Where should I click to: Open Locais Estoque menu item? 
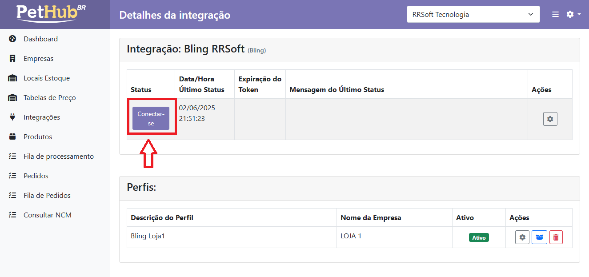pyautogui.click(x=47, y=78)
